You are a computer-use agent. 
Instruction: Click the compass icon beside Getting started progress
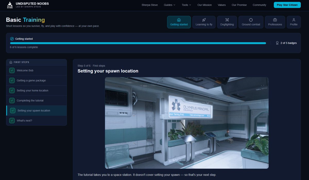click(x=12, y=39)
